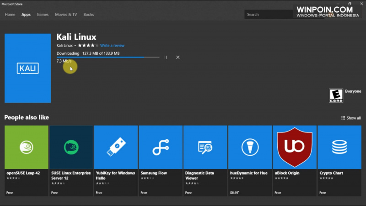
Task: Click the $6.49 price of hueDynamic
Action: coord(235,193)
